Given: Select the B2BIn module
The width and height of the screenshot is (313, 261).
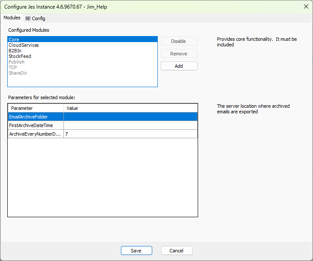Looking at the screenshot, I should (82, 51).
